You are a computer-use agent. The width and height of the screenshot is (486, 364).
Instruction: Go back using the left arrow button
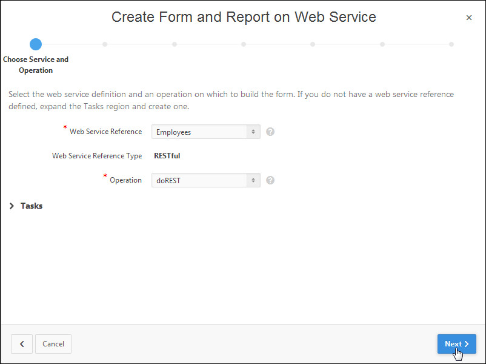click(x=22, y=344)
